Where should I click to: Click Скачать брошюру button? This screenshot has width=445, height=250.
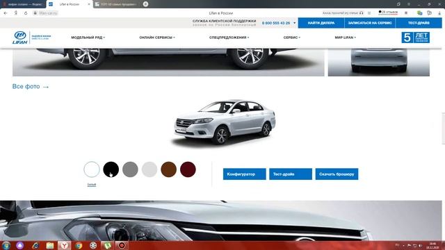point(337,174)
